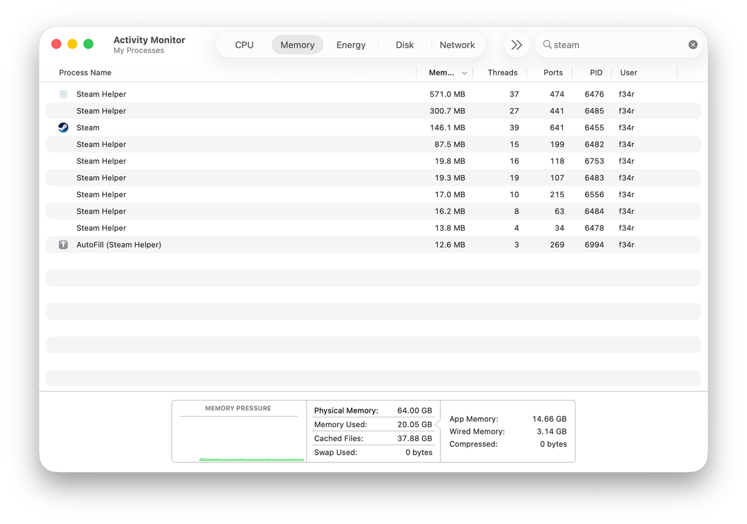Screen dimensions: 747x524
Task: Click the Wired Memory 3.14 GB entry
Action: (508, 431)
